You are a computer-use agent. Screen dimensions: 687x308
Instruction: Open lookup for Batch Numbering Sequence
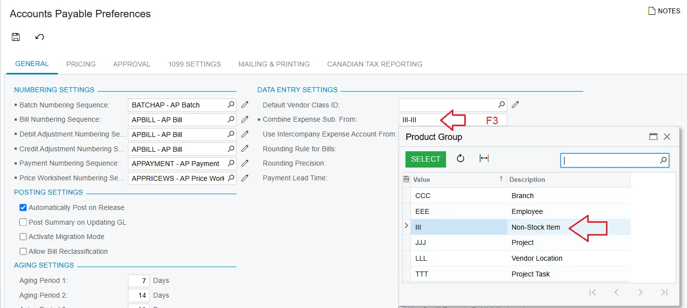pos(231,105)
